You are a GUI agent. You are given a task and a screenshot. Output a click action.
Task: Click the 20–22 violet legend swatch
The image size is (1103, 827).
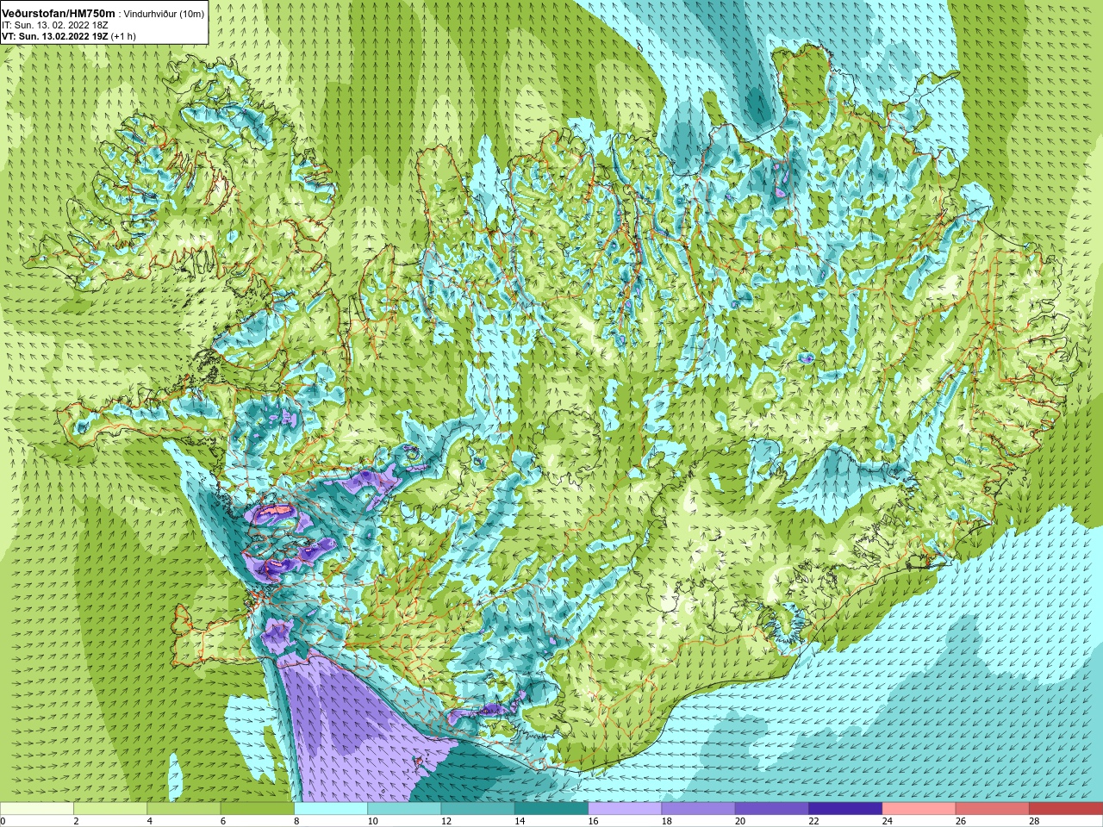(x=772, y=809)
